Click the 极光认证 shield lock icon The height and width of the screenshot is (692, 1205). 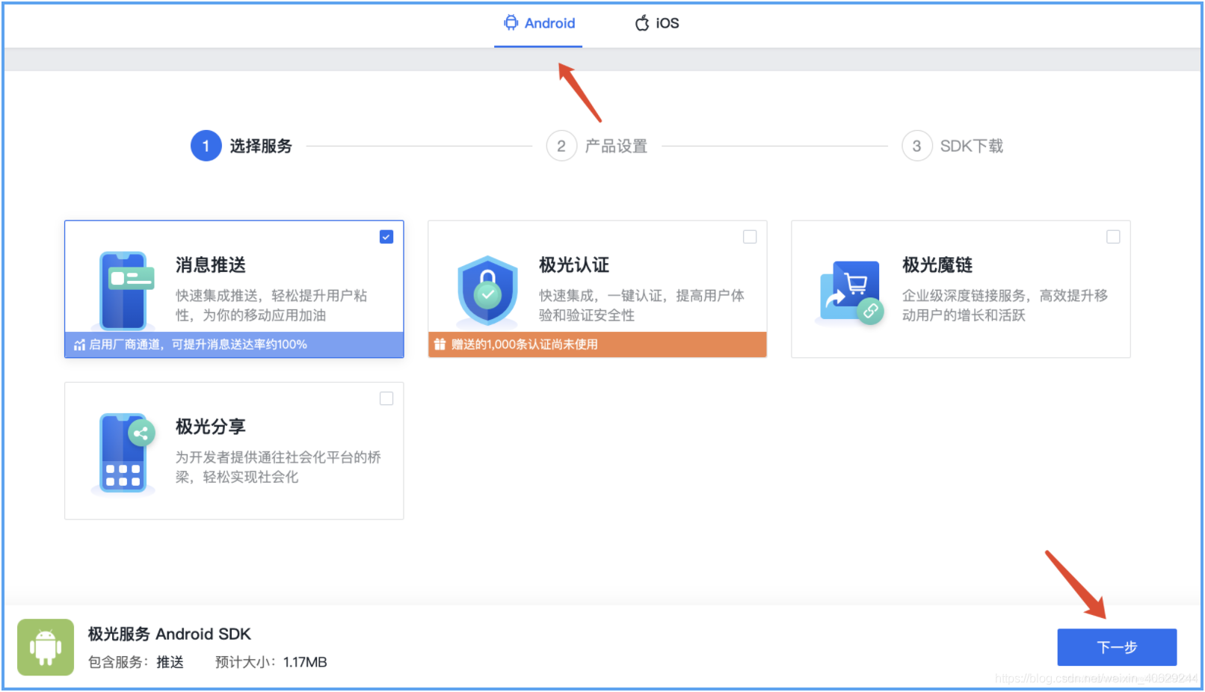487,291
